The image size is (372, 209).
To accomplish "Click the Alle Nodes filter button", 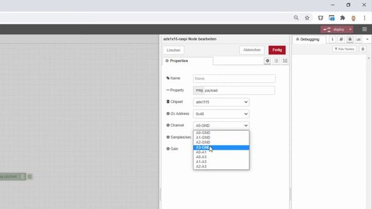I will pyautogui.click(x=344, y=49).
